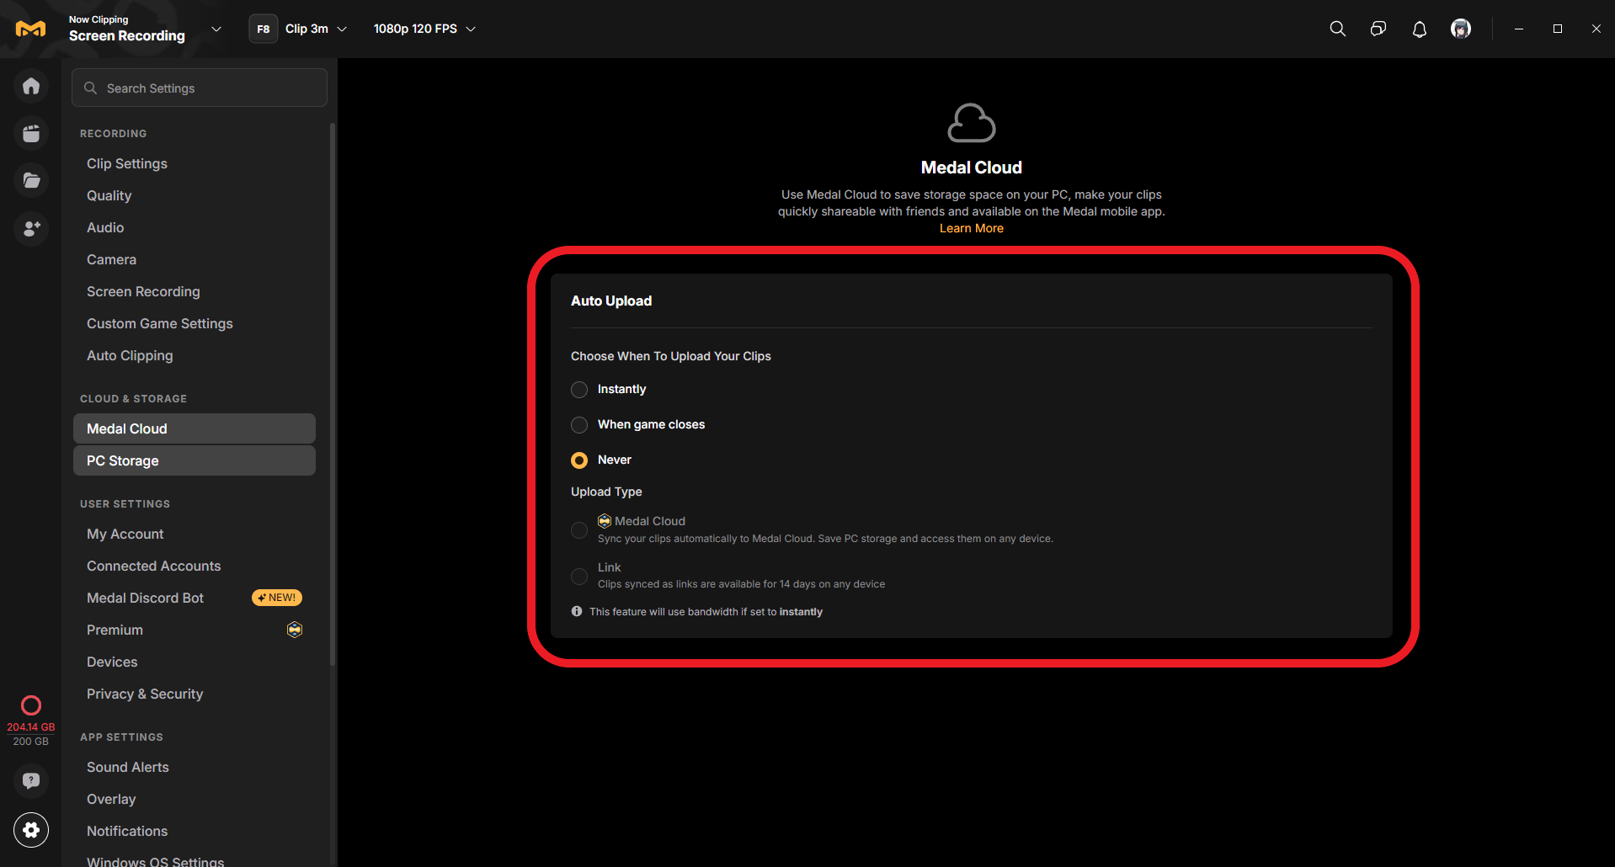Open Overlay settings
This screenshot has height=867, width=1615.
pyautogui.click(x=195, y=800)
